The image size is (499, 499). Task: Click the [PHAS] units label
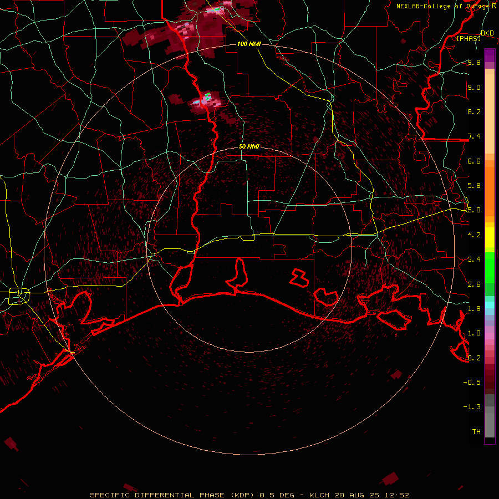click(469, 38)
